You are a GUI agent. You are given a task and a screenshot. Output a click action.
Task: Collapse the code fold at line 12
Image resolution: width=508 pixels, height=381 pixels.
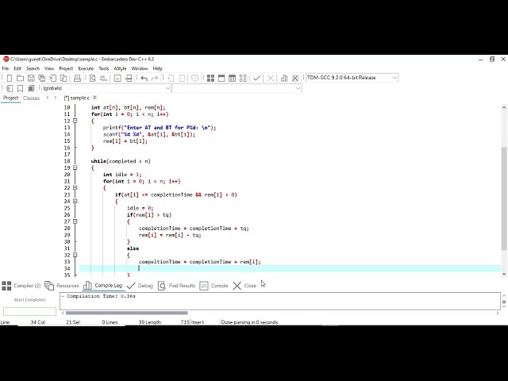click(x=75, y=121)
